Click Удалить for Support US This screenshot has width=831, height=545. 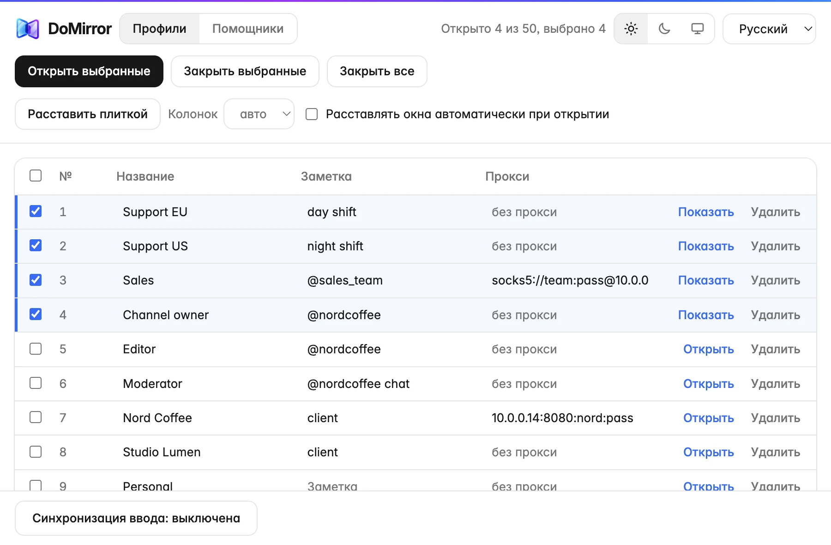[776, 246]
